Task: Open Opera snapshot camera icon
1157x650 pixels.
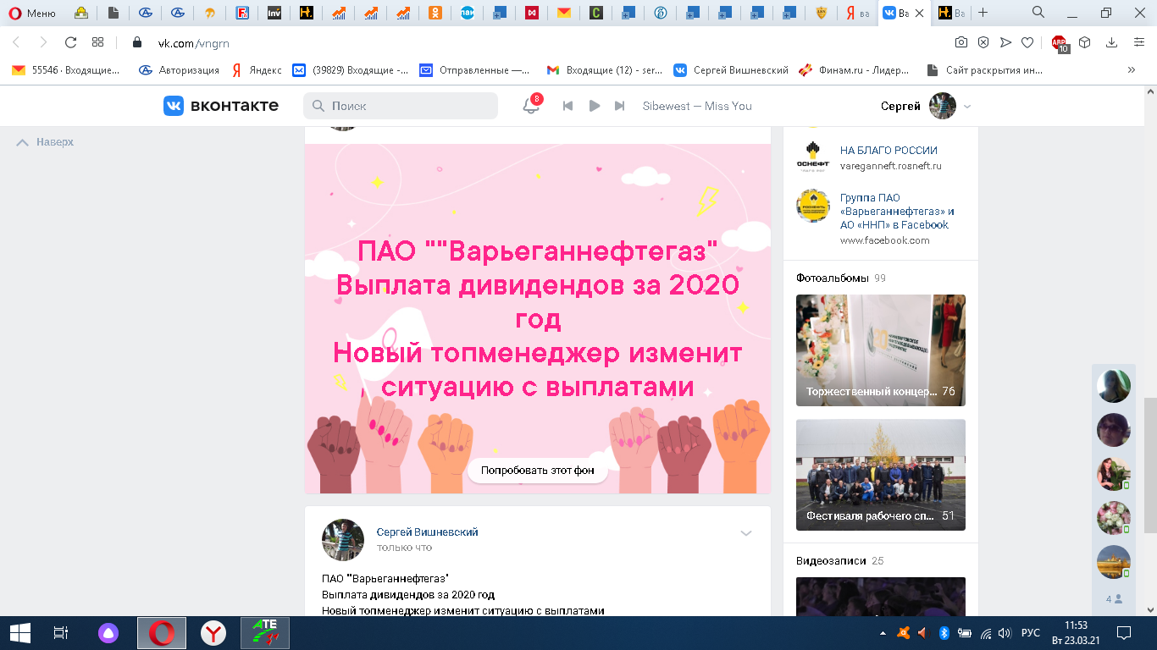Action: coord(961,42)
